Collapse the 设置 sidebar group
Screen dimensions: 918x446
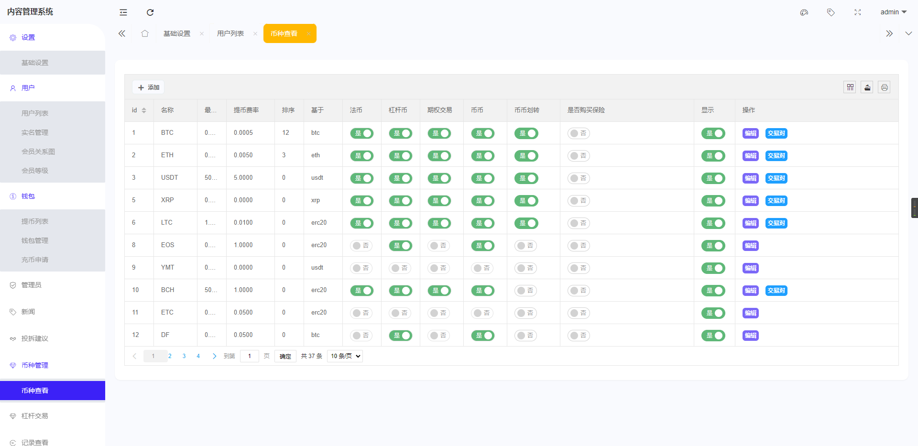coord(53,37)
